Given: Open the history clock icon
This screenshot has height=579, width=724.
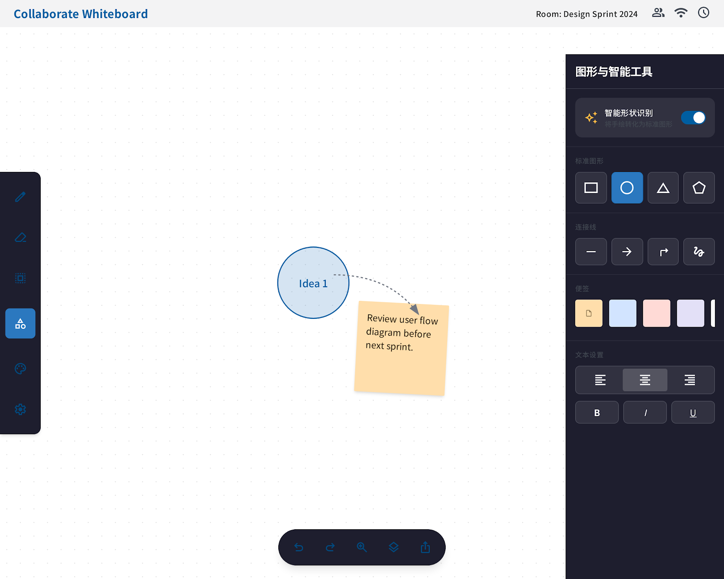Looking at the screenshot, I should click(x=704, y=13).
